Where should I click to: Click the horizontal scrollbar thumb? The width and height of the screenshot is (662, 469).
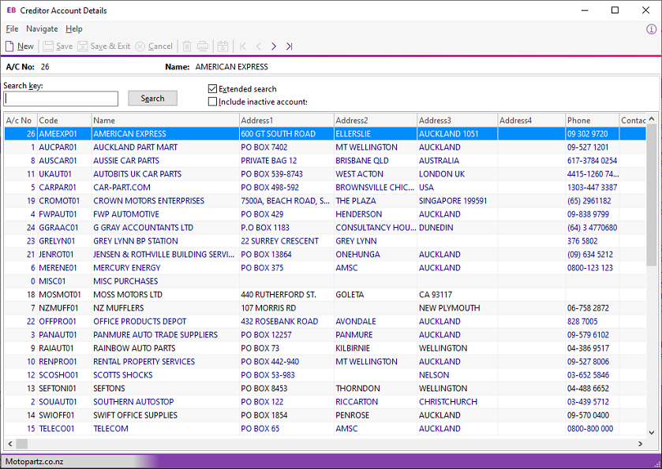pyautogui.click(x=21, y=444)
